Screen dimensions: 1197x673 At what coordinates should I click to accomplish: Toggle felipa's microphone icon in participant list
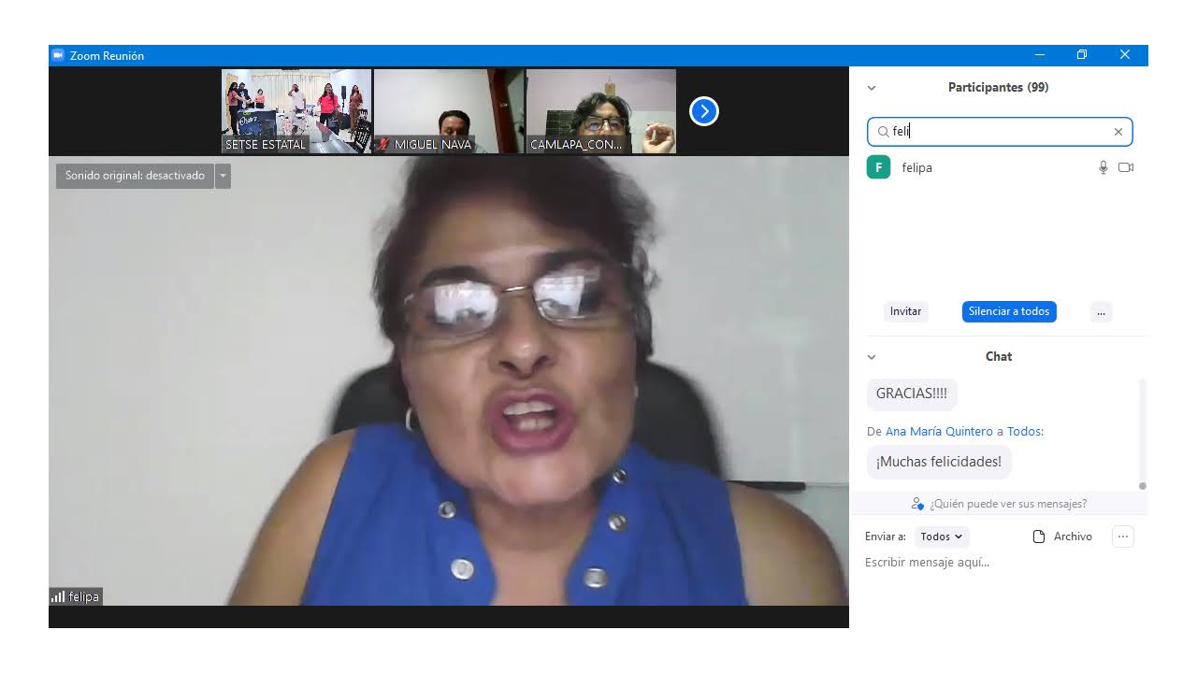tap(1103, 167)
